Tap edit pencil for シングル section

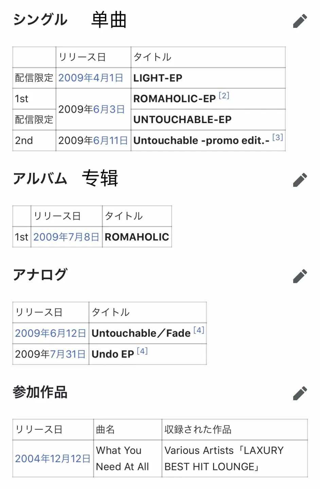pos(300,21)
